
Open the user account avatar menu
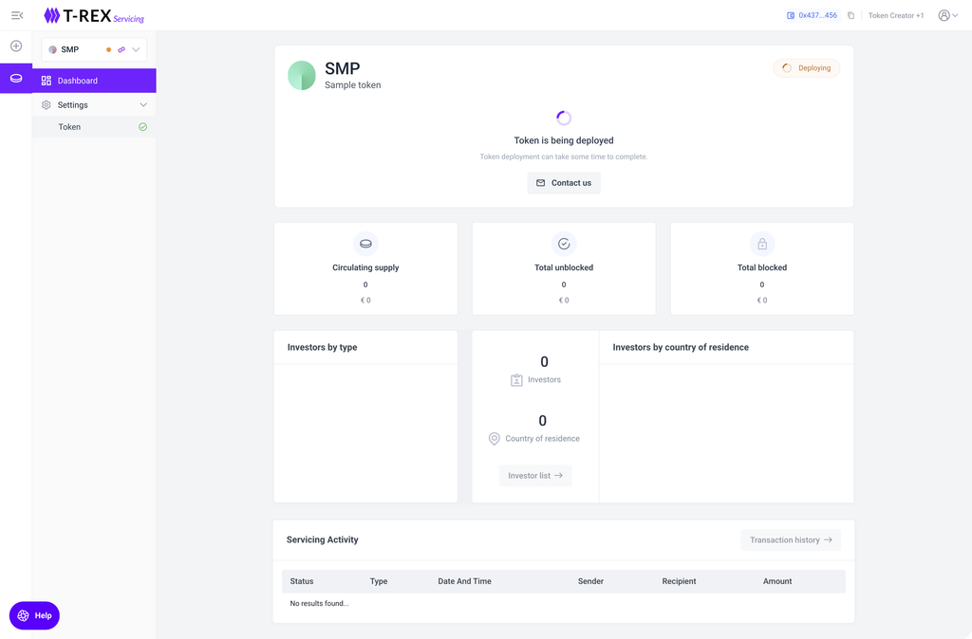click(948, 15)
